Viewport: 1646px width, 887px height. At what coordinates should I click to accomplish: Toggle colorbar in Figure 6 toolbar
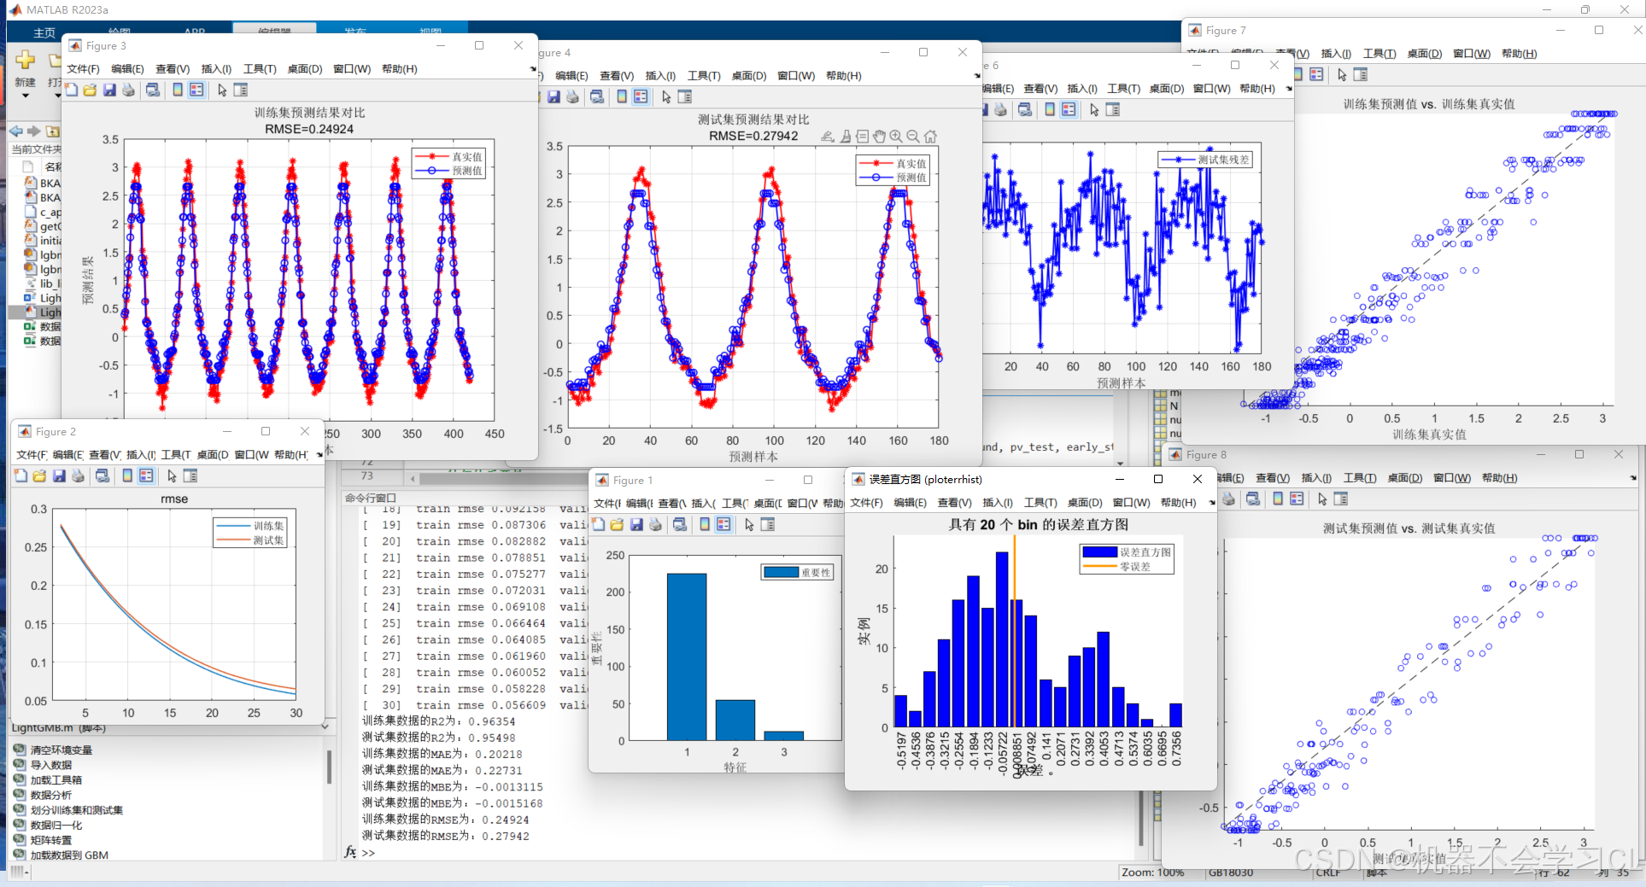pos(1050,110)
